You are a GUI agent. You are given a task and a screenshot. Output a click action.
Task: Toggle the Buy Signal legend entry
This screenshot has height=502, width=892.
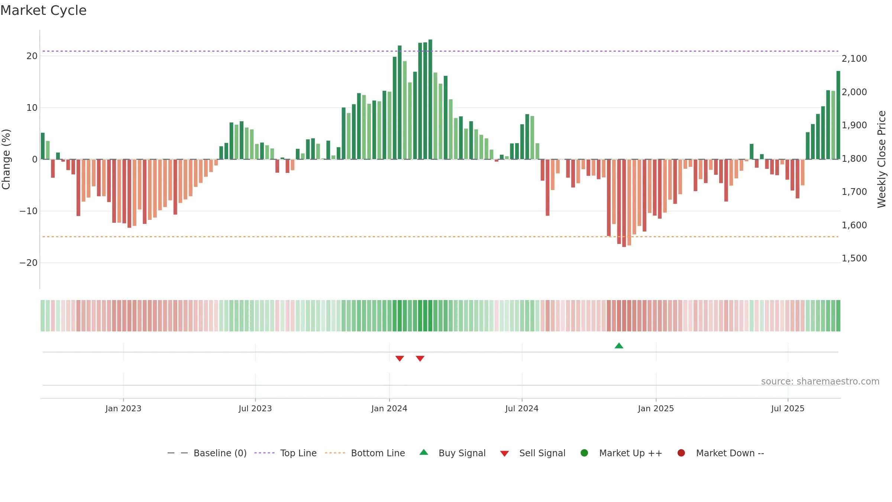[x=452, y=453]
